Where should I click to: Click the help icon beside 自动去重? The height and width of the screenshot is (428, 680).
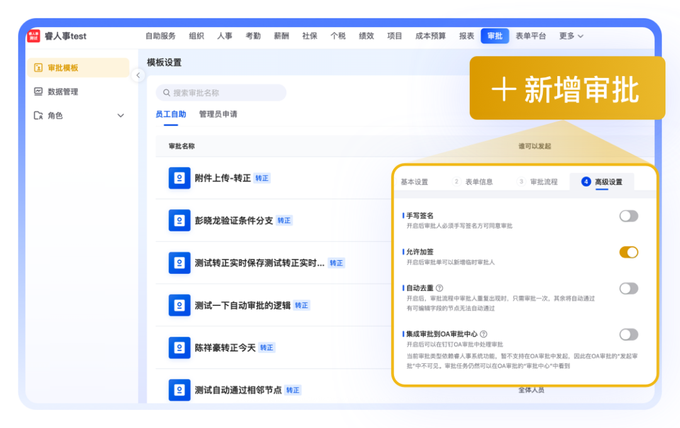pos(439,288)
